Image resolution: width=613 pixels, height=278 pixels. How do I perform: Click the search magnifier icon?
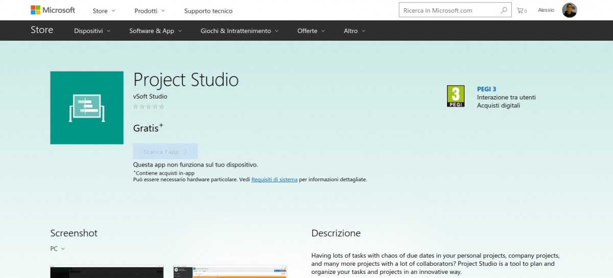click(504, 10)
